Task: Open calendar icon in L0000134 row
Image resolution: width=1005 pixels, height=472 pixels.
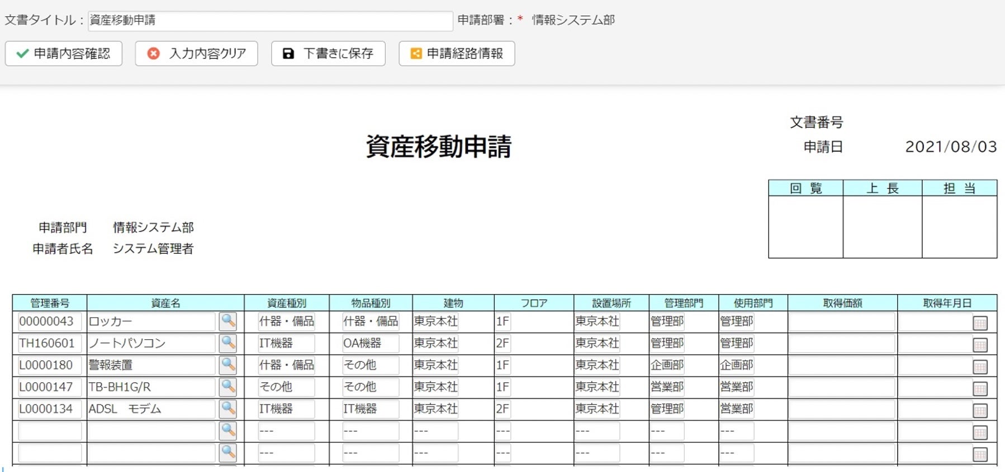Action: pyautogui.click(x=980, y=411)
